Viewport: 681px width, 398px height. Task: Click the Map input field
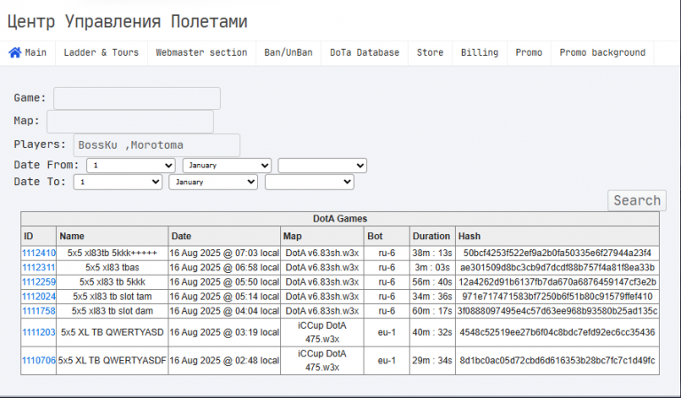click(x=129, y=121)
